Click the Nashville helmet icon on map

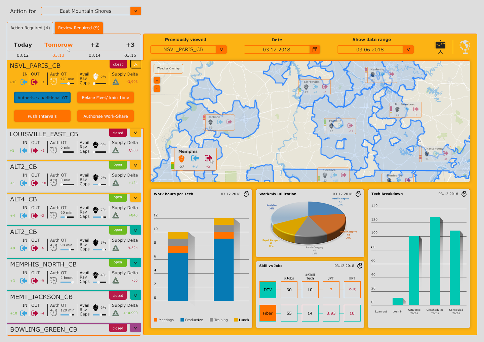372,75
